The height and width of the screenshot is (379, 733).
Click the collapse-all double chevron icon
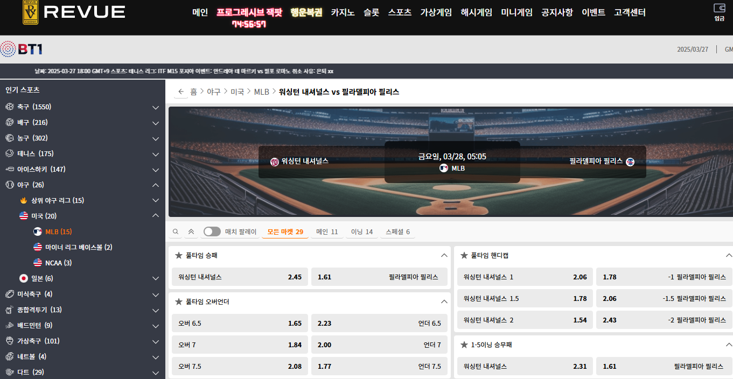(191, 232)
